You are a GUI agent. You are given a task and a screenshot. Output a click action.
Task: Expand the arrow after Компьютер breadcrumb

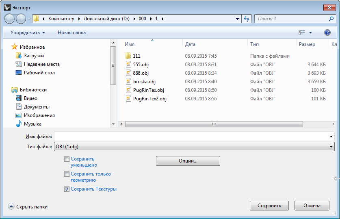coord(79,19)
